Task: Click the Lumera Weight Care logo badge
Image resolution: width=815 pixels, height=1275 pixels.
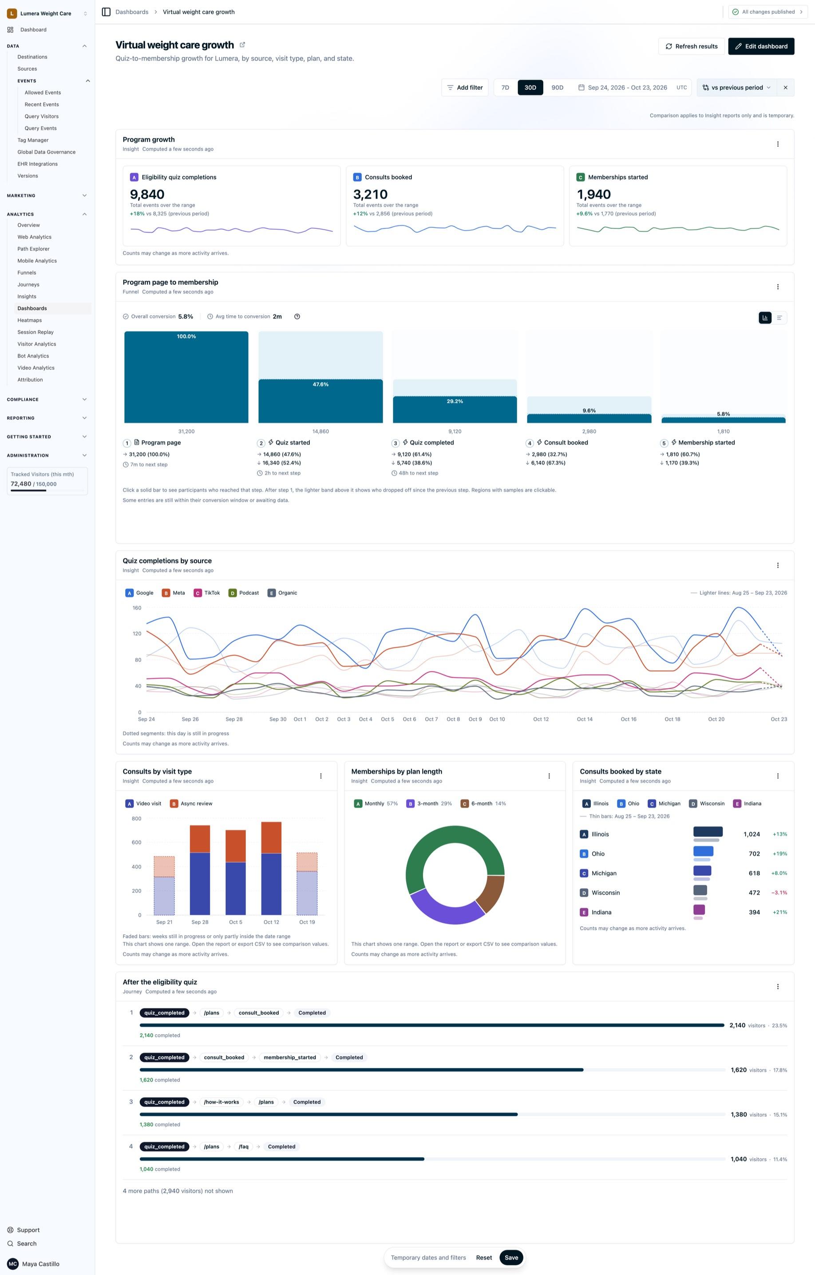Action: pos(12,13)
